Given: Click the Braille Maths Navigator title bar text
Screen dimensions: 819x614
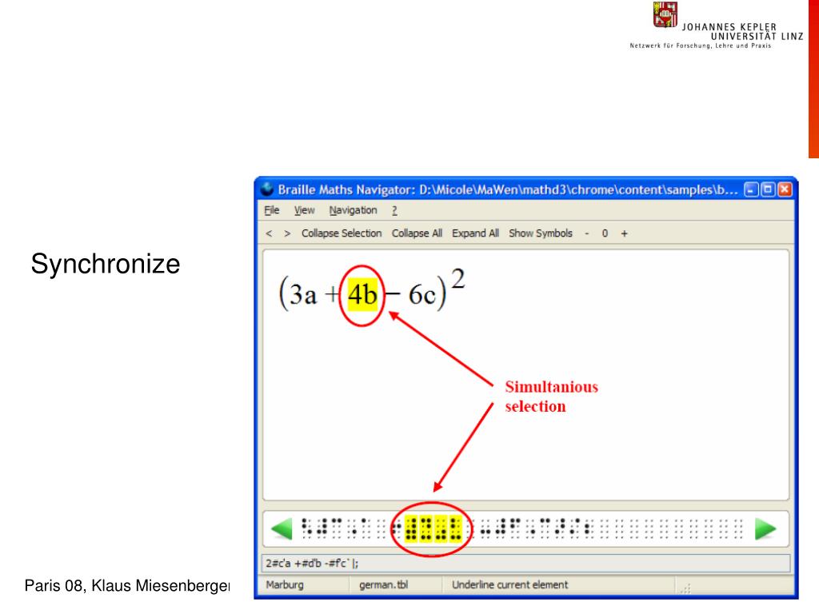Looking at the screenshot, I should (508, 189).
